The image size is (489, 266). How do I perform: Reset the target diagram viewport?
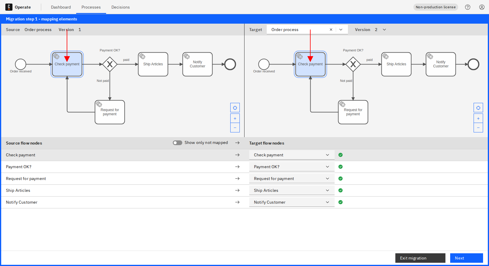click(x=478, y=108)
